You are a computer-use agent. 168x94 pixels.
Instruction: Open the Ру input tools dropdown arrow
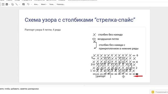(x=31, y=4)
